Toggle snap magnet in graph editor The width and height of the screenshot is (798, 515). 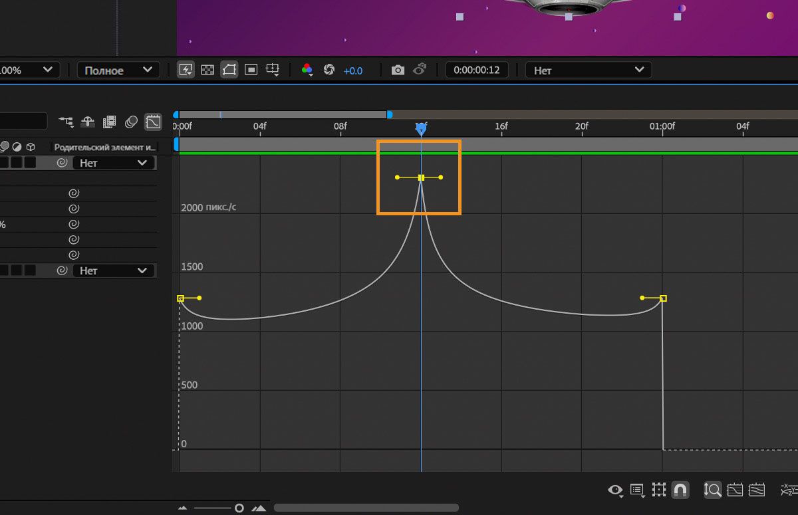pyautogui.click(x=680, y=490)
